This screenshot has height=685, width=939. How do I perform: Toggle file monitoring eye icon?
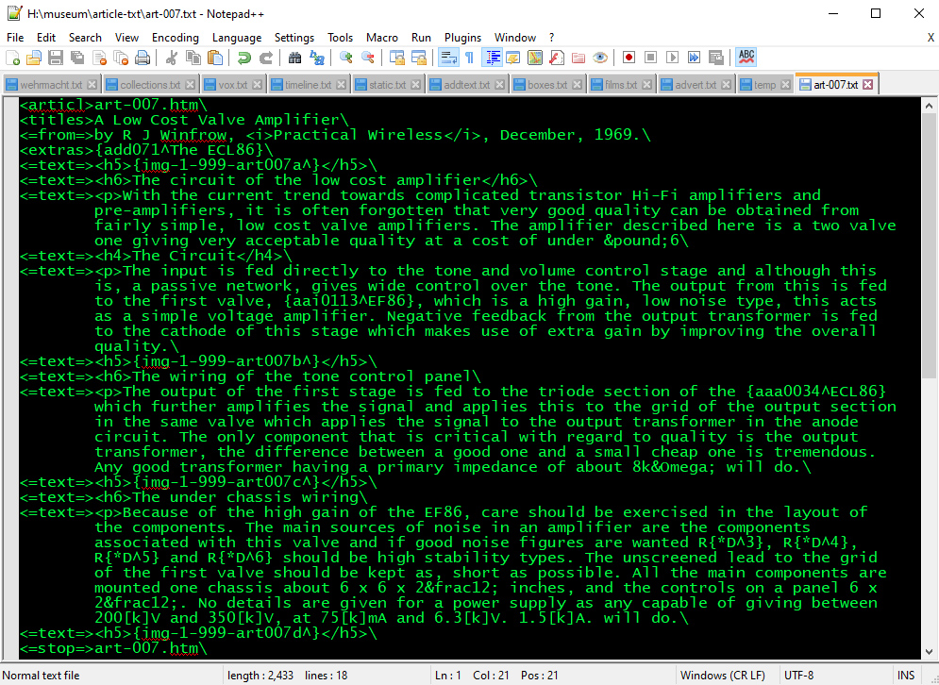[599, 58]
